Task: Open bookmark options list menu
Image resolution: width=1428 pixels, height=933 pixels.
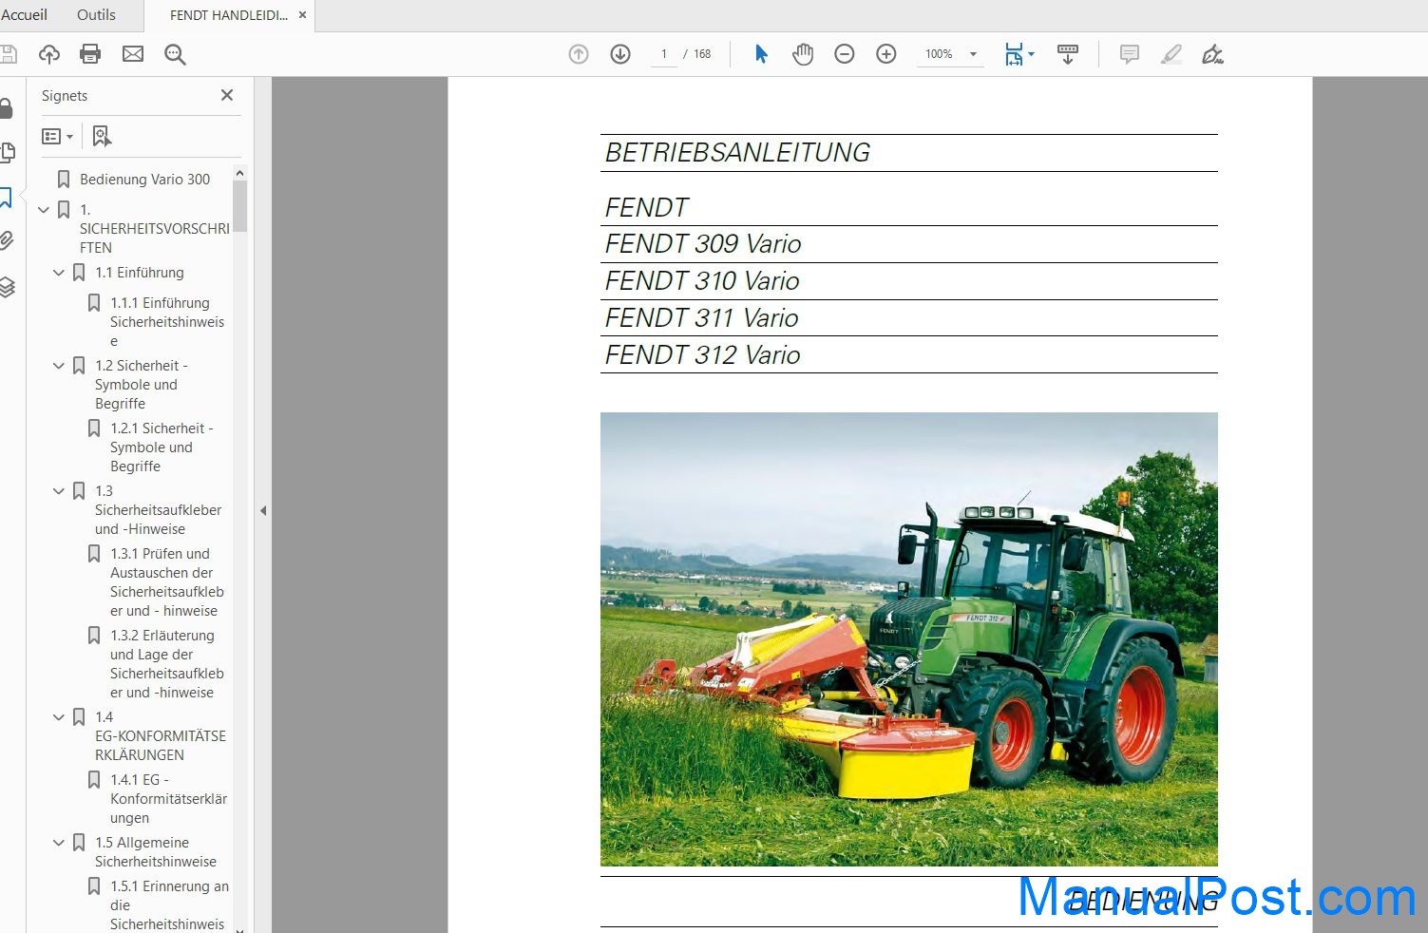Action: [57, 137]
